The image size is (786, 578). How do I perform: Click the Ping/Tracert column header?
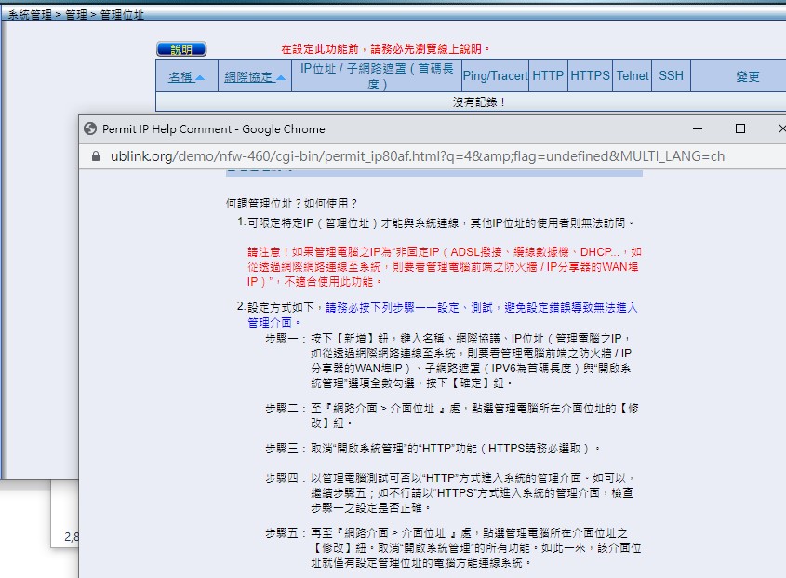[x=495, y=76]
